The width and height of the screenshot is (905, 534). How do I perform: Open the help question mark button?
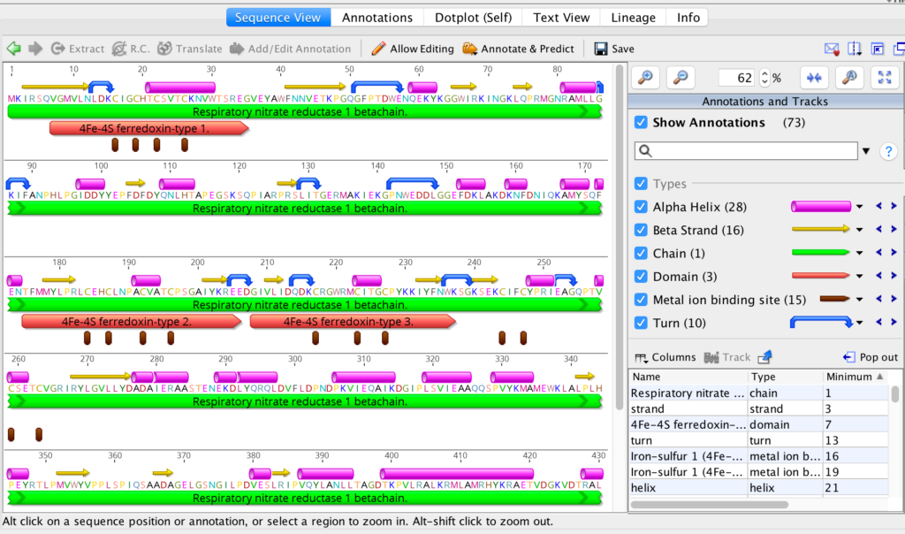pos(888,151)
